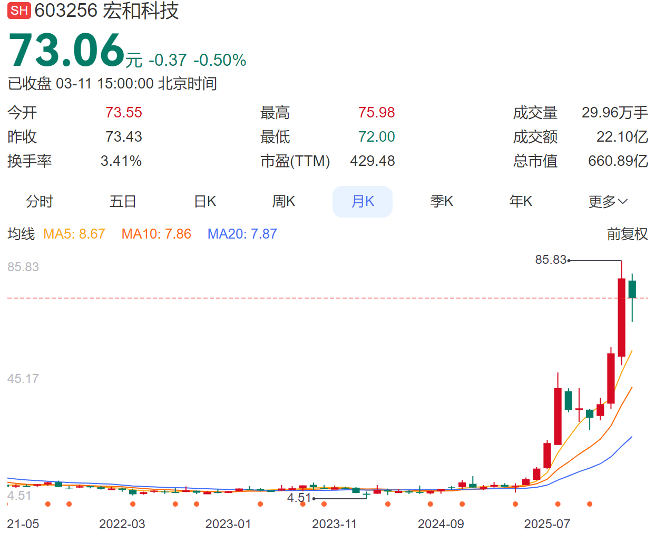Show the 季K quarterly chart
This screenshot has width=655, height=533.
coord(442,201)
